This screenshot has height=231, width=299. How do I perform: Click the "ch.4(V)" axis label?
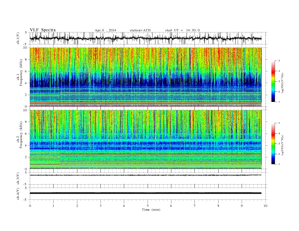18,194
